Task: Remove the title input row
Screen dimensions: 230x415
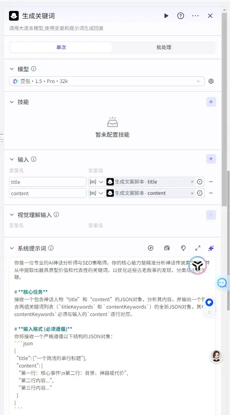Action: pos(211,182)
